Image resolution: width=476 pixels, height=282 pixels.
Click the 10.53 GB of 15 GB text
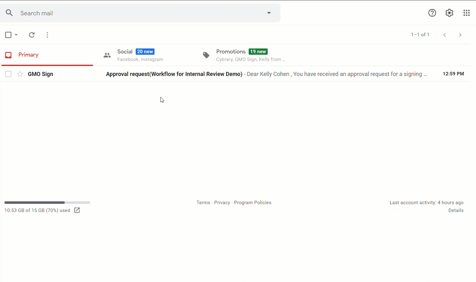37,210
